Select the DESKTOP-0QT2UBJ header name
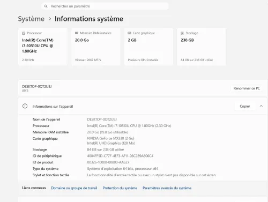 [37, 87]
